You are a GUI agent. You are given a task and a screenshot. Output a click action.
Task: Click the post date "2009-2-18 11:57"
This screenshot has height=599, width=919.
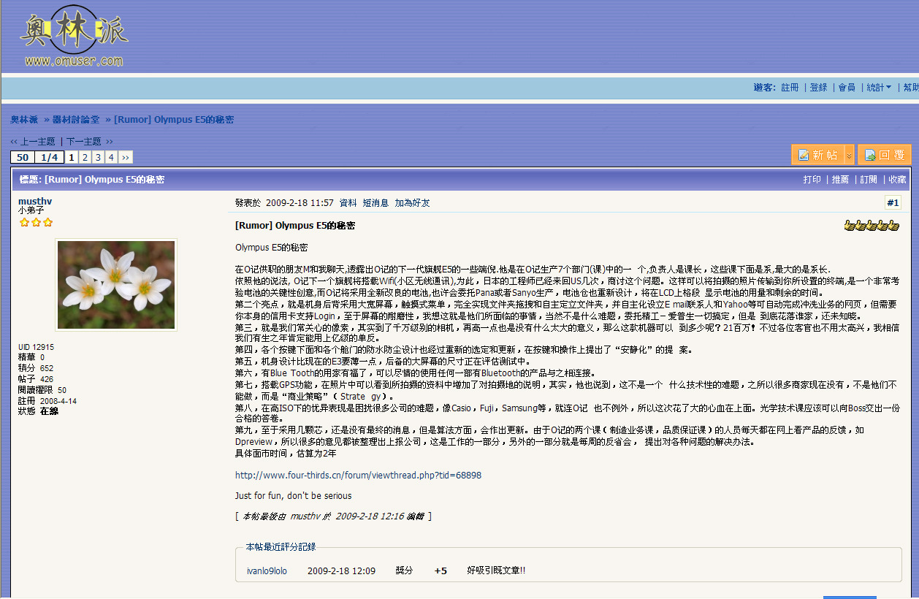coord(300,203)
